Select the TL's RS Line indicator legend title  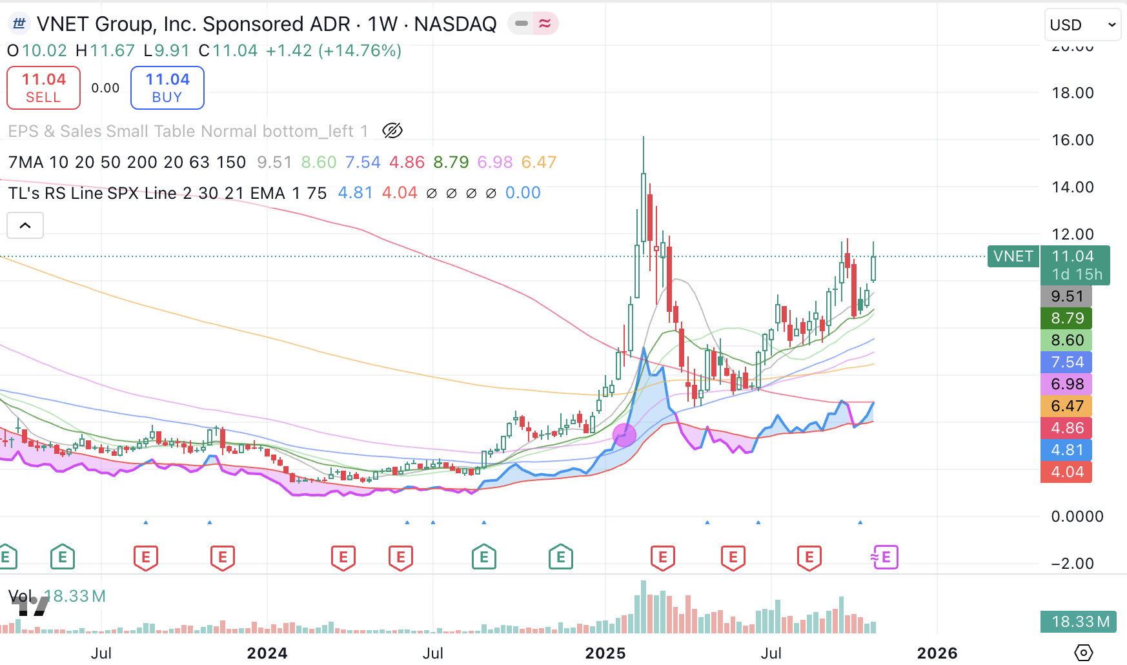pyautogui.click(x=167, y=193)
